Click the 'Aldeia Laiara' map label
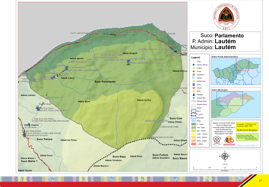 [x=68, y=78]
